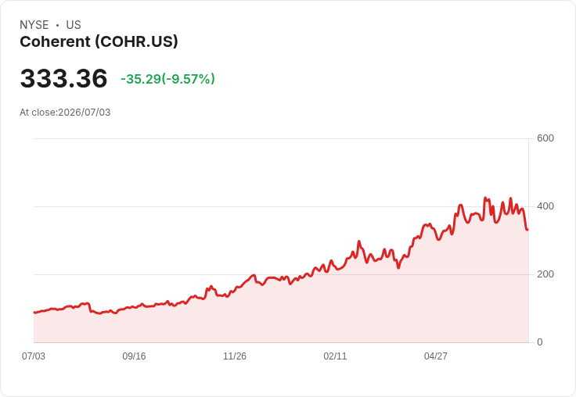Viewport: 576px width, 397px height.
Task: Click the 02/11 x-axis date label
Action: point(335,356)
